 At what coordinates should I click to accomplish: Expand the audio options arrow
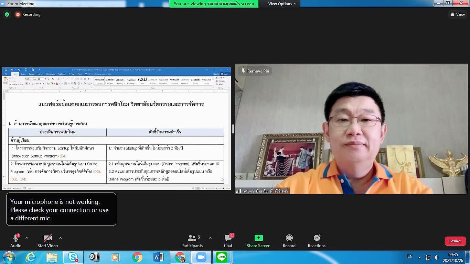(x=27, y=238)
